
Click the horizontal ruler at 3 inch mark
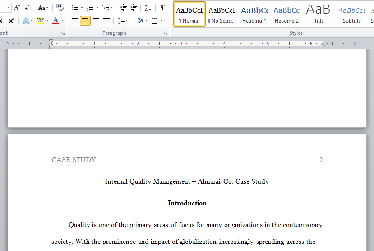181,44
